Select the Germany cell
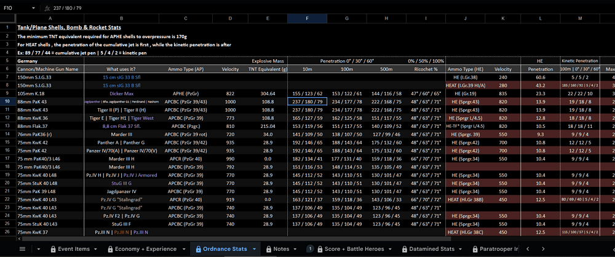This screenshot has width=615, height=257. pyautogui.click(x=50, y=61)
